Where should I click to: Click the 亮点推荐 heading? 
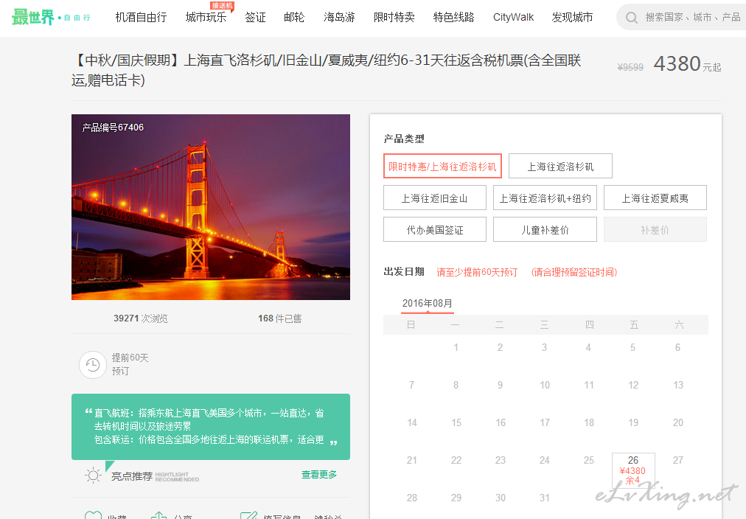pos(132,476)
